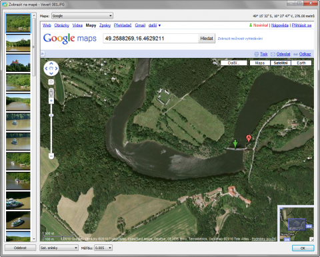Click the Hledat search button
The image size is (320, 257).
point(207,39)
